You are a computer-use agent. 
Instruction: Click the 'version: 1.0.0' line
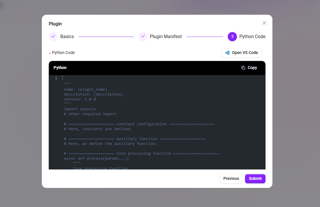80,99
